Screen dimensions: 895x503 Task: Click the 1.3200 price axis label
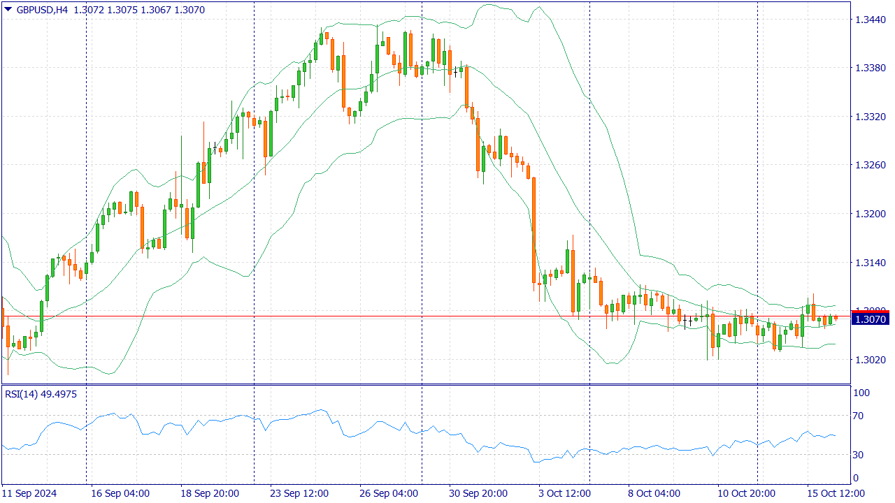871,214
